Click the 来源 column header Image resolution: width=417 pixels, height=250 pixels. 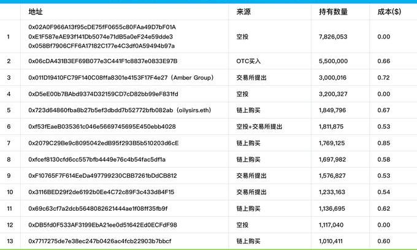pyautogui.click(x=243, y=12)
